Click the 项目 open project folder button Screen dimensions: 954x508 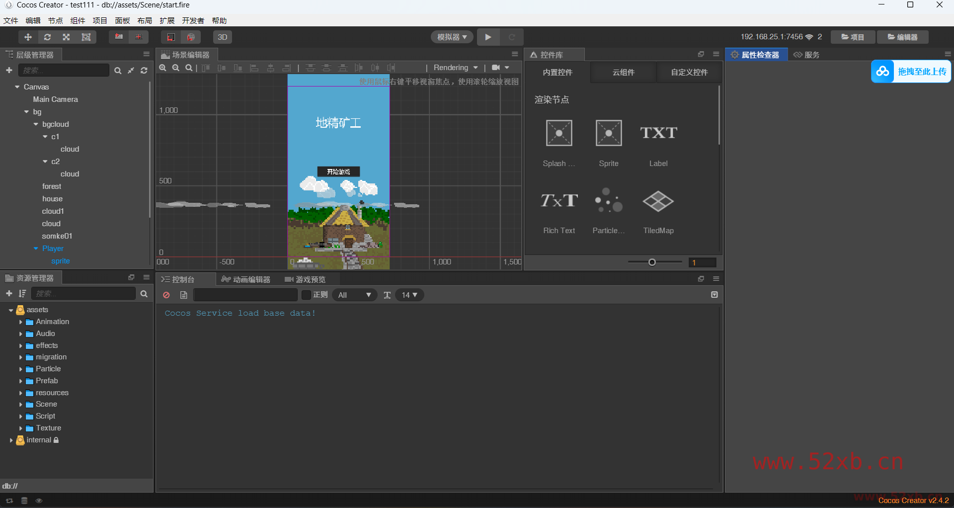853,37
